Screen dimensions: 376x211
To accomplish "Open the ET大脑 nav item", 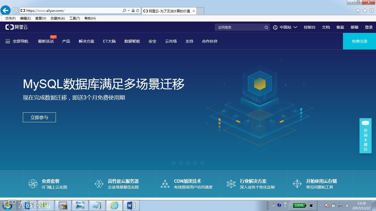I will pos(109,41).
